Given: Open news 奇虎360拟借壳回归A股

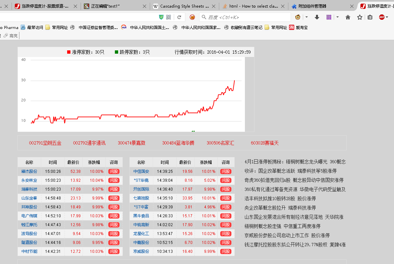Looking at the screenshot, I should point(294,180).
